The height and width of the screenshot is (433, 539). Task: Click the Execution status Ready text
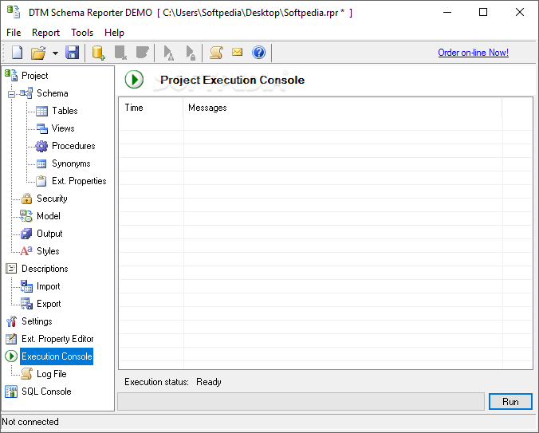209,382
